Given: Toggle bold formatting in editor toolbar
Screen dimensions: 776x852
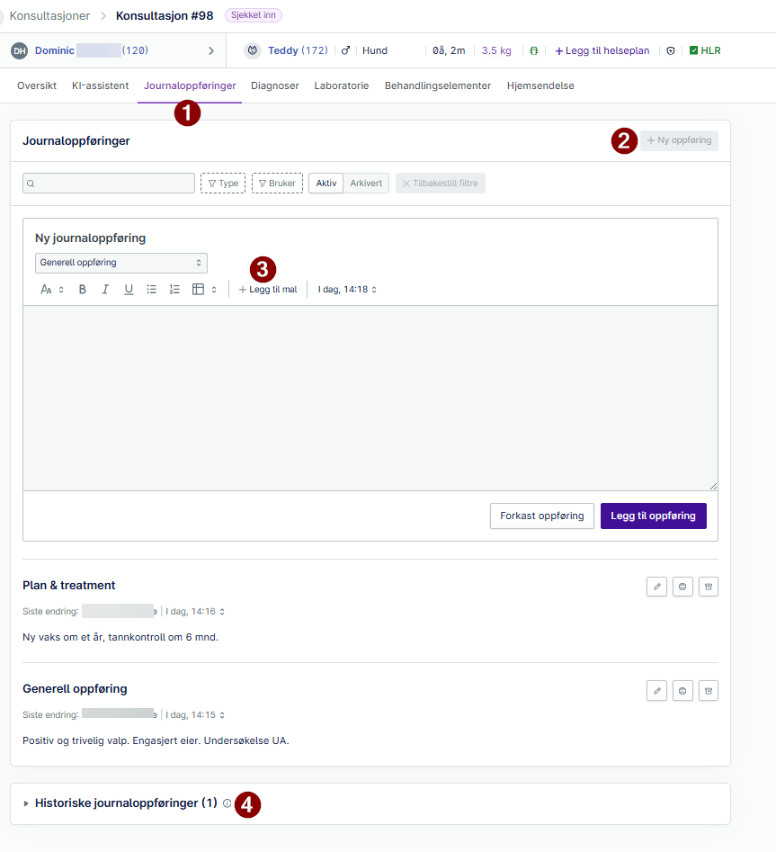Looking at the screenshot, I should coord(83,290).
